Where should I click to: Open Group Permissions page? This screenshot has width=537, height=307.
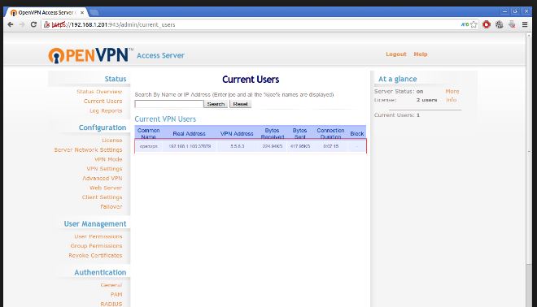[96, 246]
